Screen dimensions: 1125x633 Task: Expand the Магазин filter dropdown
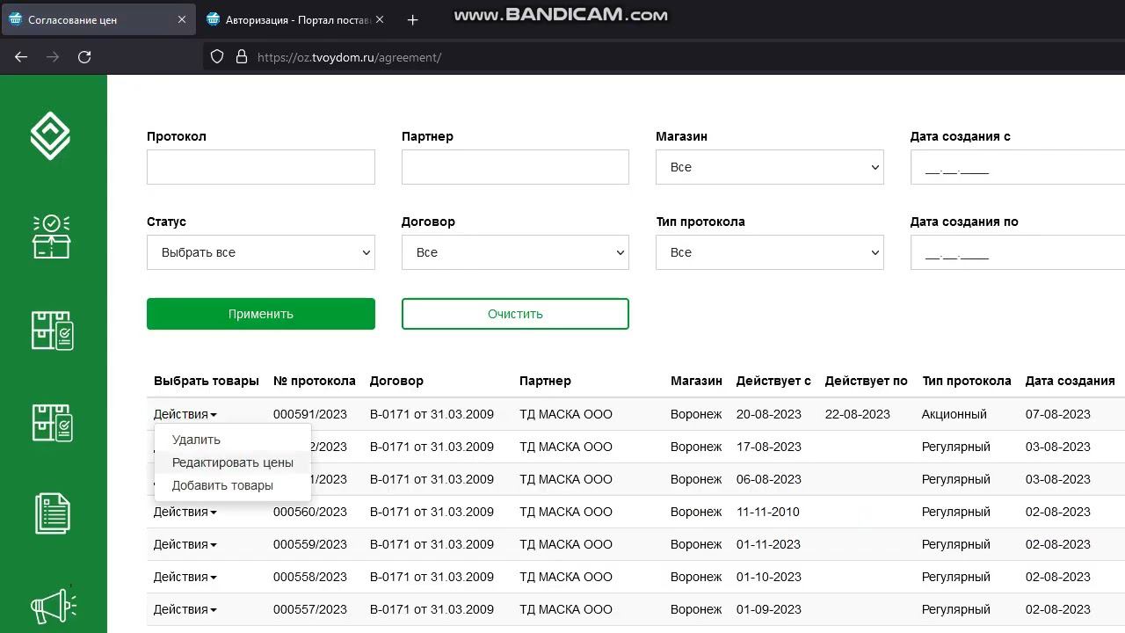[770, 167]
